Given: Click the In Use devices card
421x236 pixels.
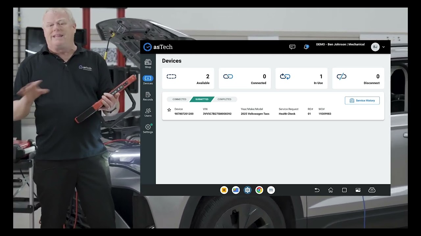Looking at the screenshot, I should coord(301,78).
